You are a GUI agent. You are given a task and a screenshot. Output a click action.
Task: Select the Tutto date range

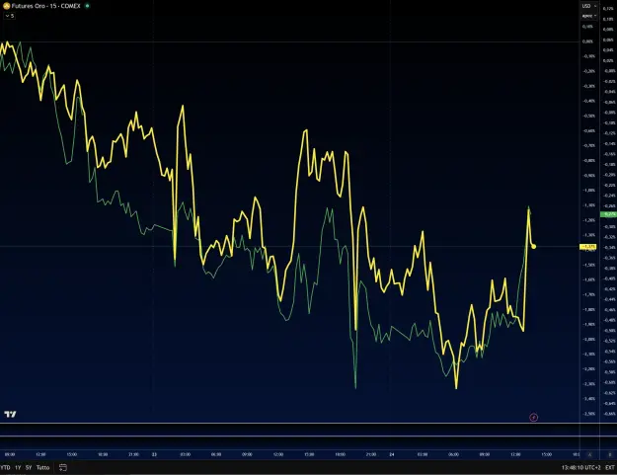(x=42, y=467)
